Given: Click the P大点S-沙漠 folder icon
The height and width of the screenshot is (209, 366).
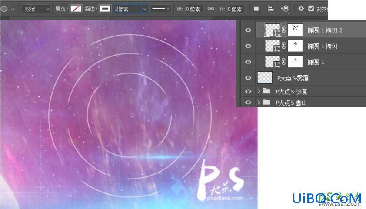Looking at the screenshot, I should [x=266, y=91].
